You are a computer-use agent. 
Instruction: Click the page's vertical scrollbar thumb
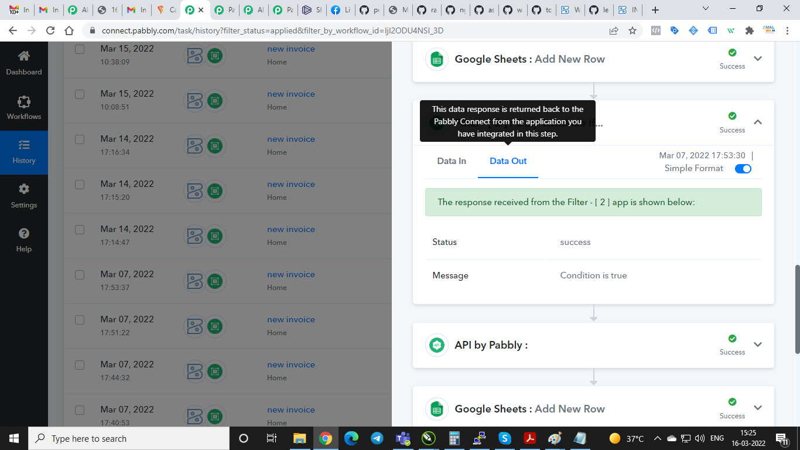click(x=796, y=309)
